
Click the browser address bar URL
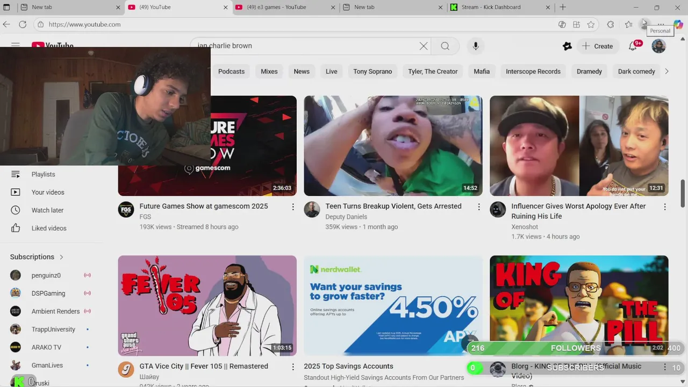click(84, 24)
